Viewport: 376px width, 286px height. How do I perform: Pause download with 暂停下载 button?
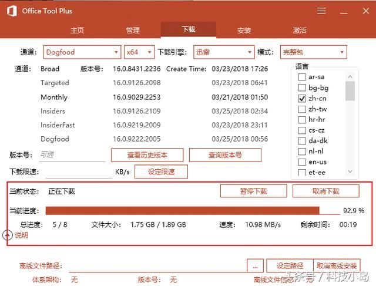(253, 191)
